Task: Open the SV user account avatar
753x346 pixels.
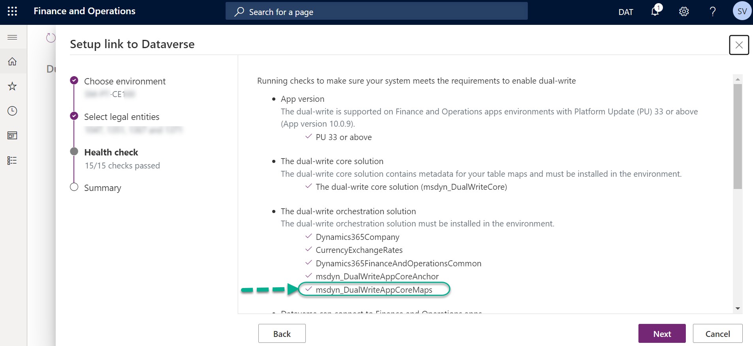Action: 742,11
